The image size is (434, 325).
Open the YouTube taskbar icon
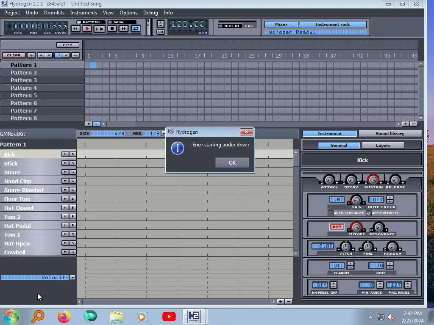pyautogui.click(x=169, y=317)
